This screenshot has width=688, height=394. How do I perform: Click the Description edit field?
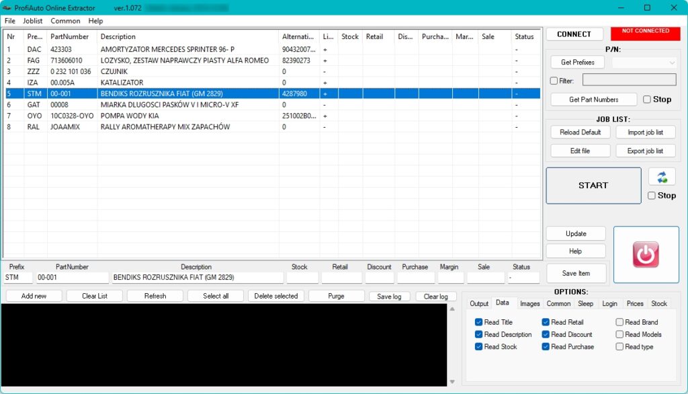(x=198, y=277)
